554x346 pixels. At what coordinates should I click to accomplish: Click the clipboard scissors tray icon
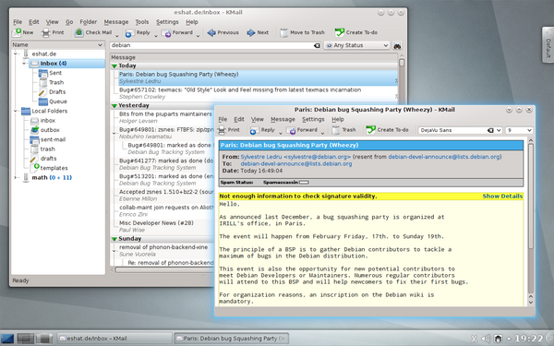coord(475,339)
